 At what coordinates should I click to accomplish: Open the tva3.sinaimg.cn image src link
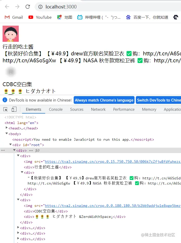[113, 162]
